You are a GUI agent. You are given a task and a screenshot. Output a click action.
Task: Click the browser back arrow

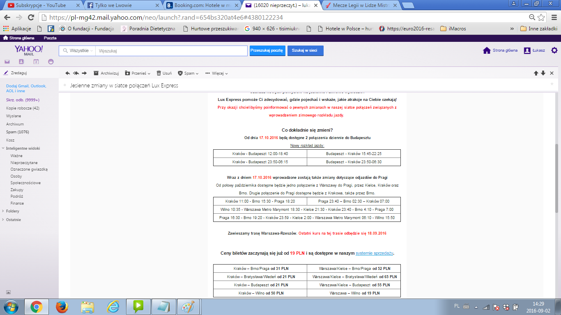[7, 18]
